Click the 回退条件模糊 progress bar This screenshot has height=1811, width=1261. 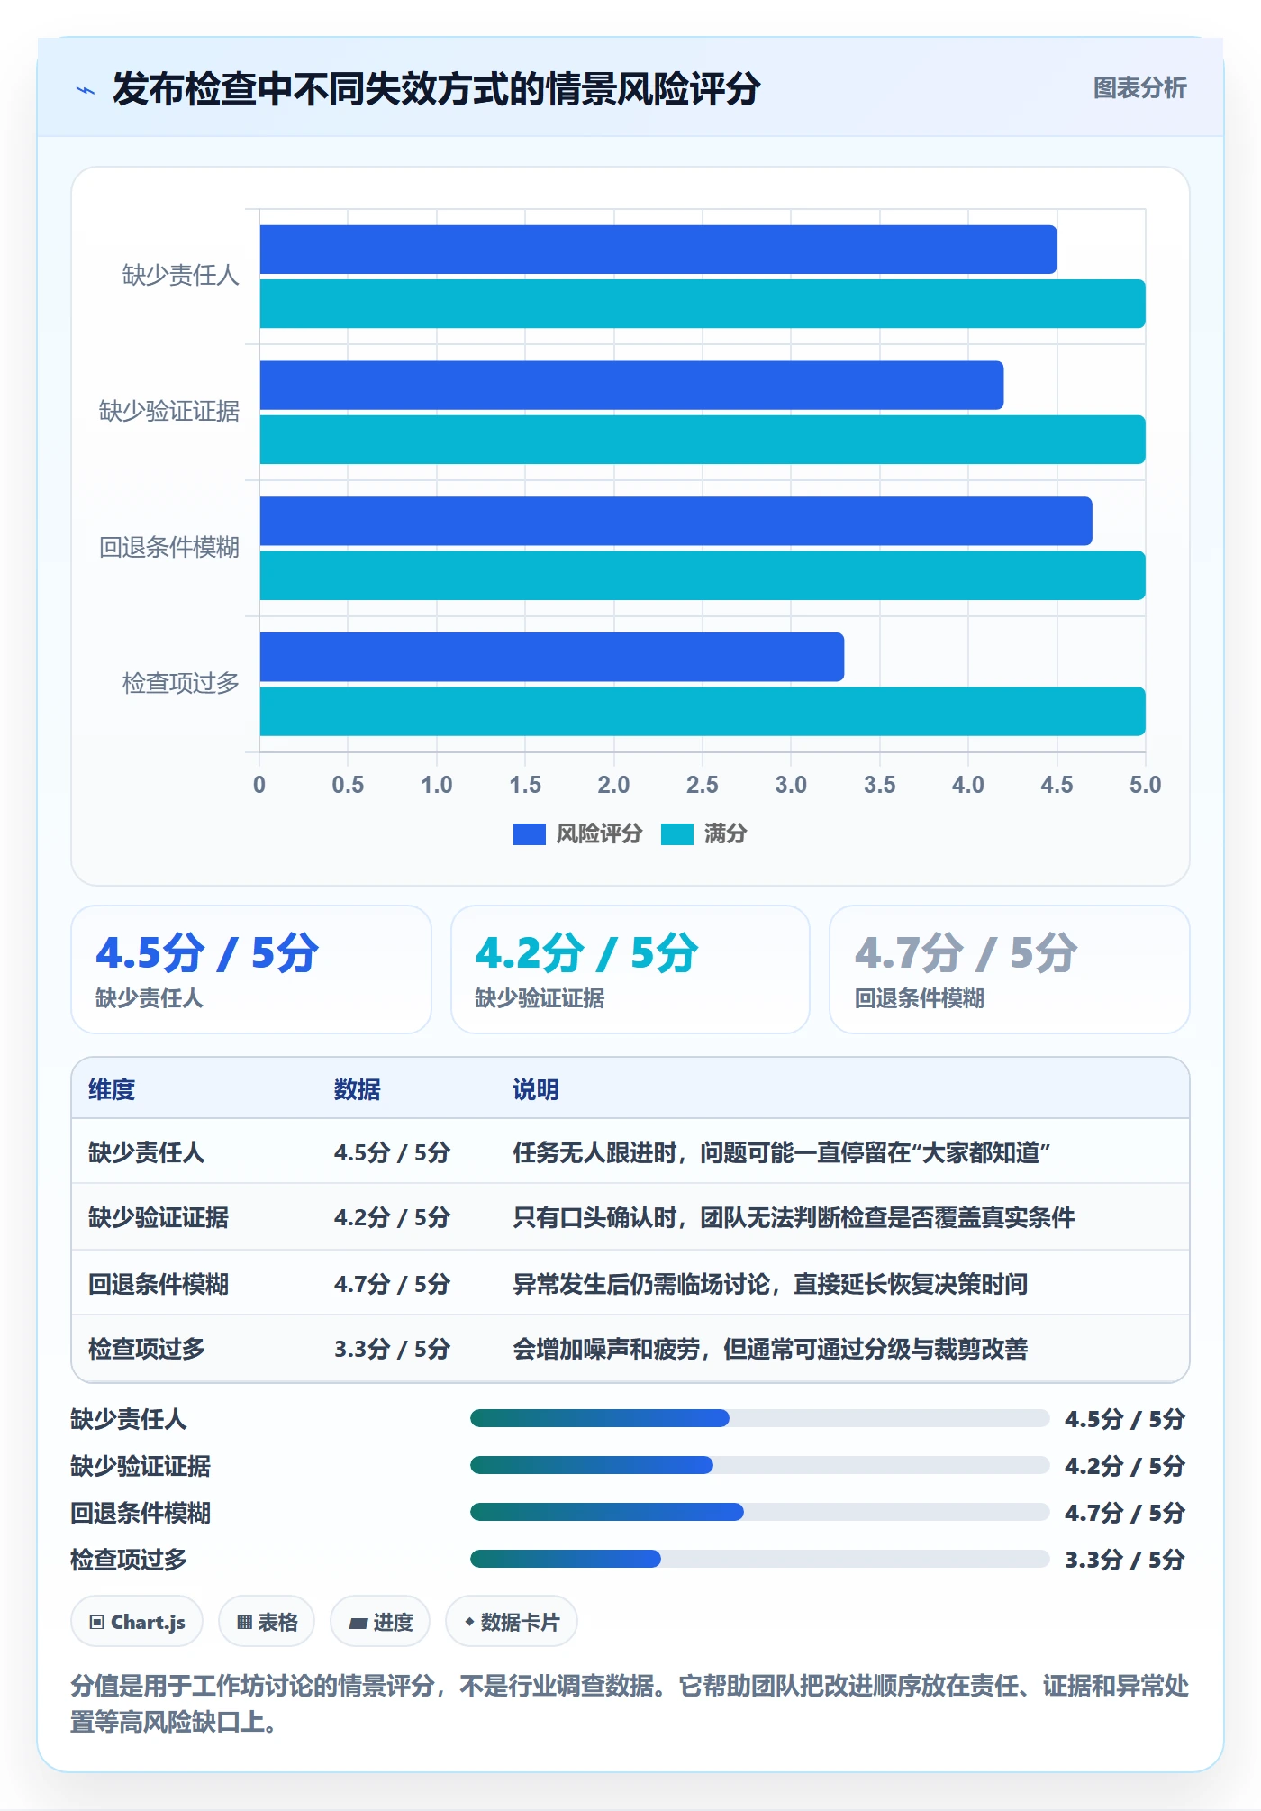click(x=759, y=1512)
